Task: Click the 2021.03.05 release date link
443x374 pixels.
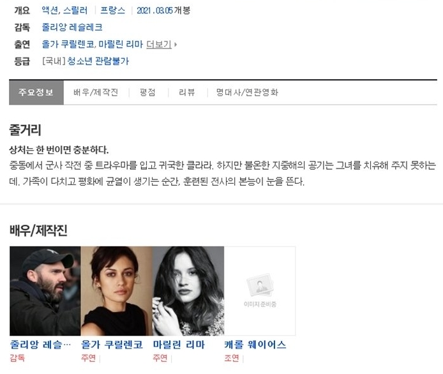Action: click(x=154, y=10)
